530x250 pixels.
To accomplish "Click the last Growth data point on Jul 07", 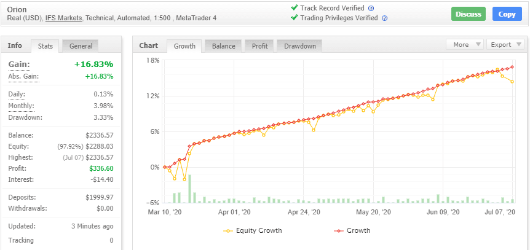I will click(512, 67).
